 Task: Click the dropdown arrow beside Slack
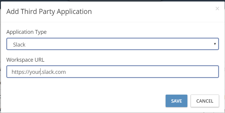[x=215, y=44]
